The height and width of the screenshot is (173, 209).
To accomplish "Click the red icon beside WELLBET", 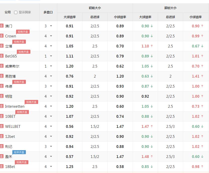I will point(2,126).
